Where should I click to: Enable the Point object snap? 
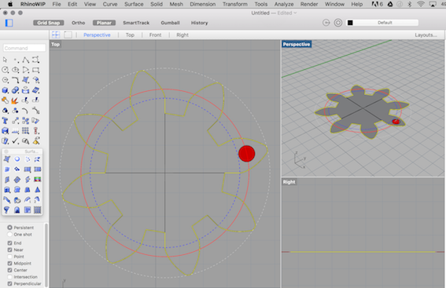tap(9, 257)
